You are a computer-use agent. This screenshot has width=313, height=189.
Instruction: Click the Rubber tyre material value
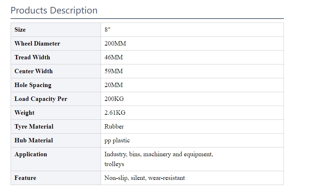(114, 127)
